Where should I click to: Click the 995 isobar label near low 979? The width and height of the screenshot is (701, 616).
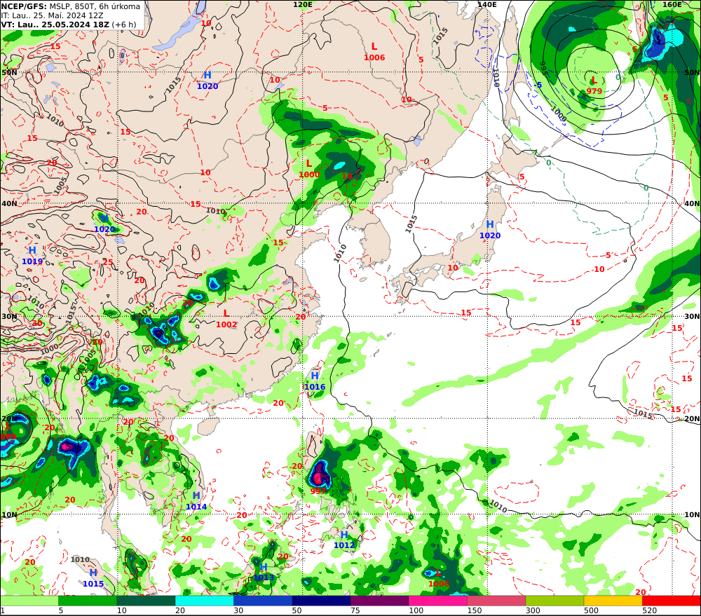pos(545,68)
